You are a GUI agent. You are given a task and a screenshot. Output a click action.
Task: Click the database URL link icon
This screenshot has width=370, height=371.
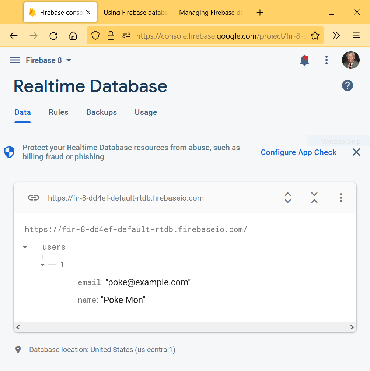[x=34, y=198]
